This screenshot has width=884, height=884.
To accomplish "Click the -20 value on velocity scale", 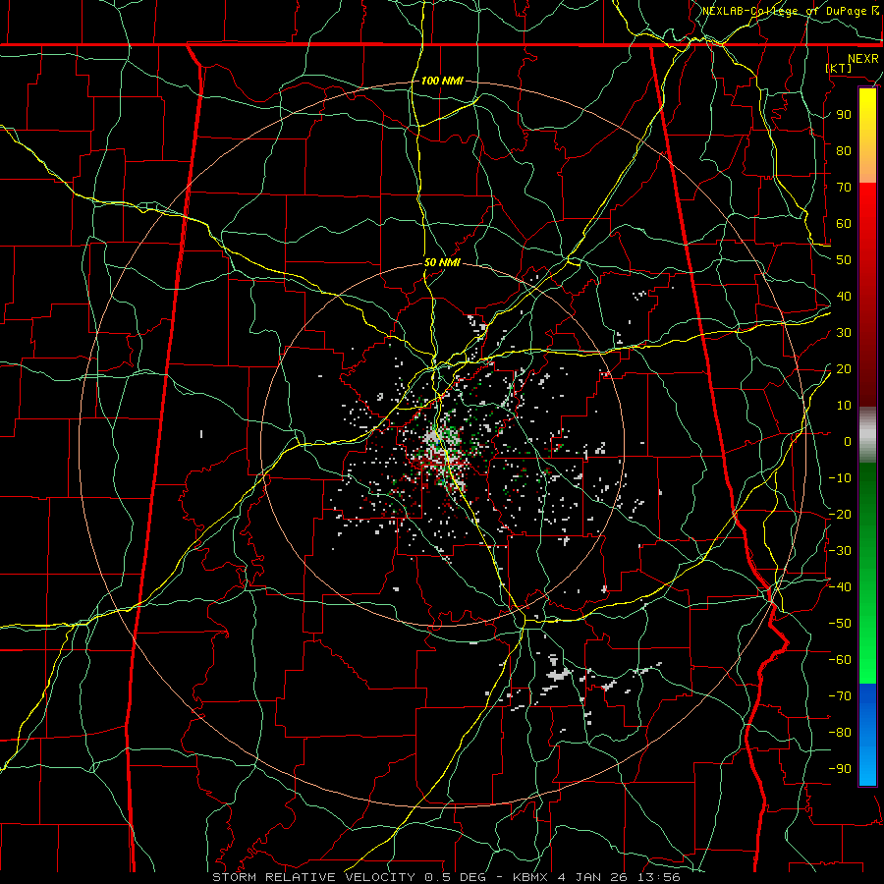I will click(x=840, y=515).
